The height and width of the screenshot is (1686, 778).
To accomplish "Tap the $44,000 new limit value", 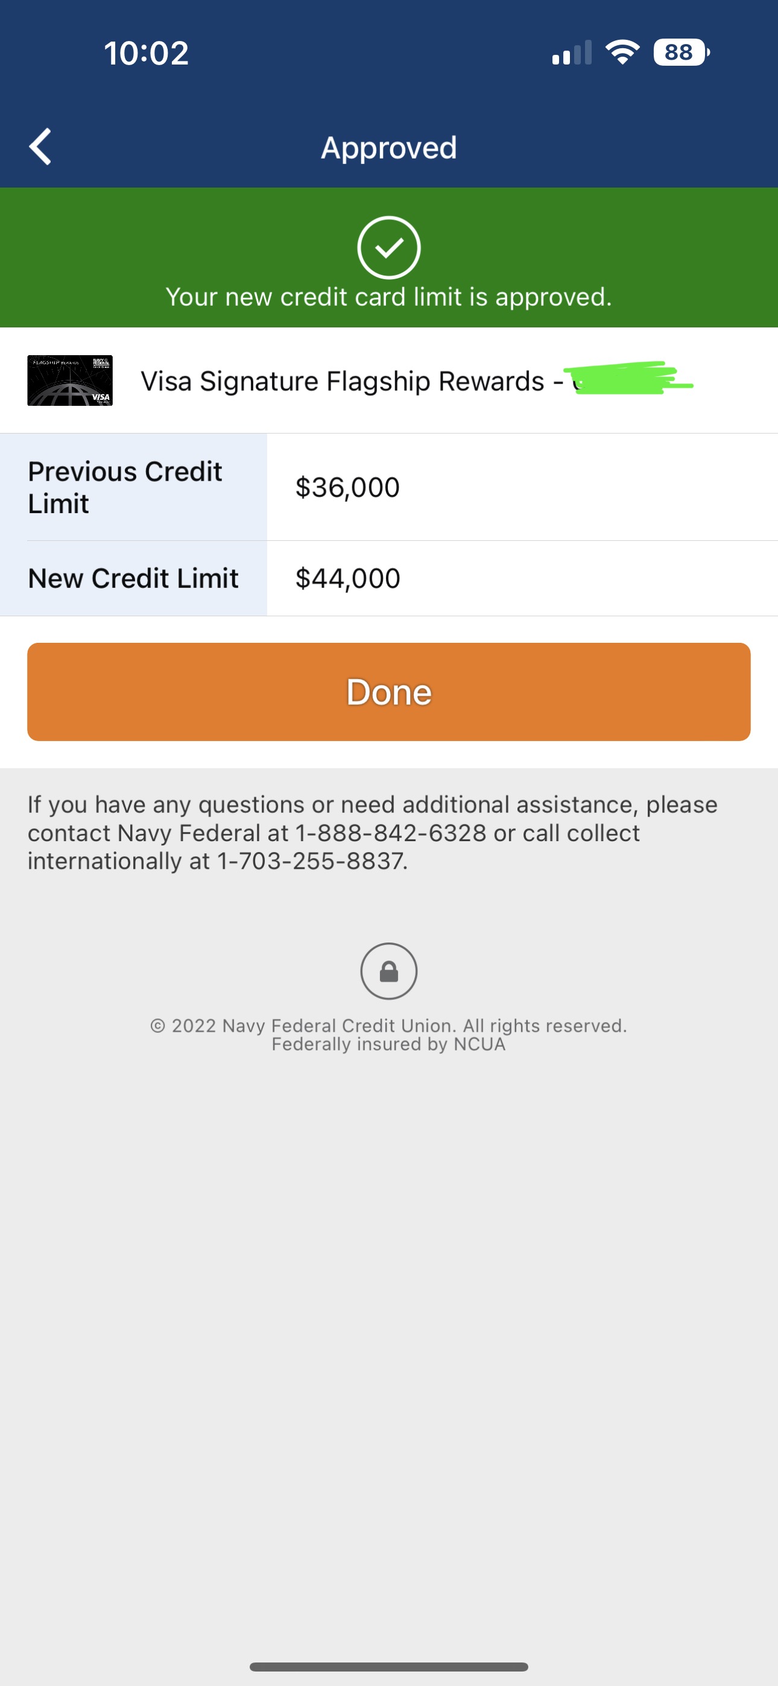I will tap(347, 578).
